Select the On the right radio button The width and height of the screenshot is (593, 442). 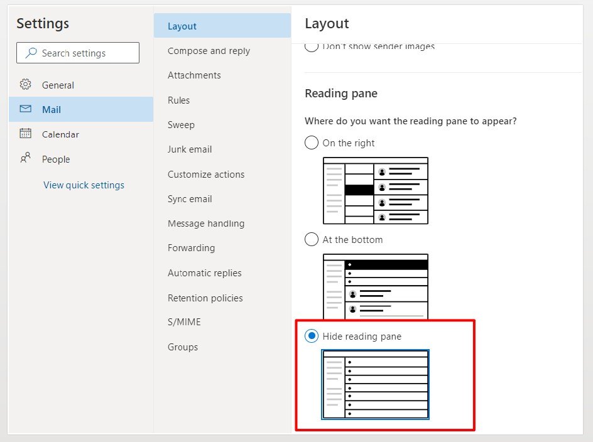point(311,143)
